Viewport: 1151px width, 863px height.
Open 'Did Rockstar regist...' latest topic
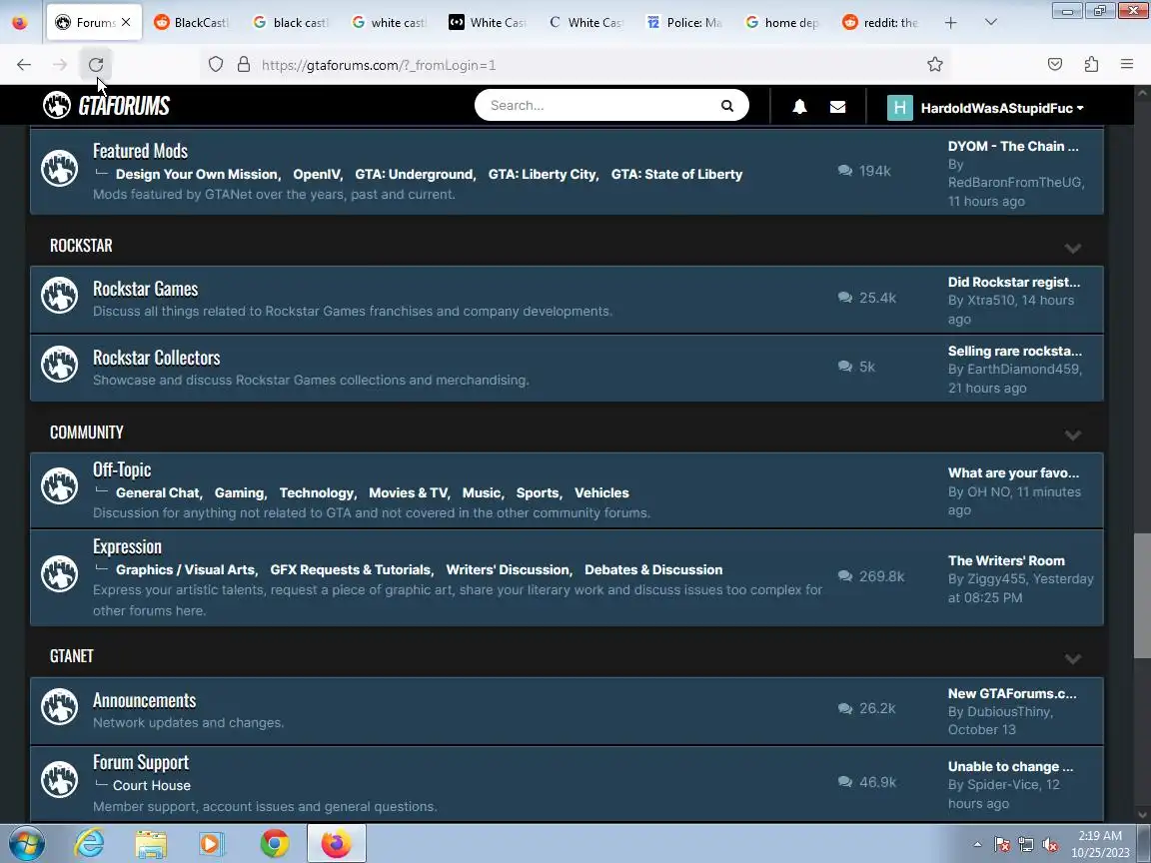point(1014,282)
